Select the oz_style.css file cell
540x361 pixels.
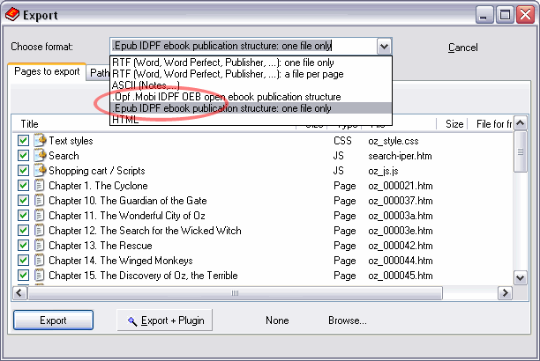tap(394, 141)
